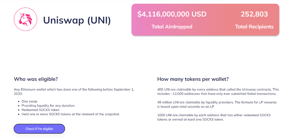
Task: Click the 252,803 recipients figure
Action: [x=254, y=14]
